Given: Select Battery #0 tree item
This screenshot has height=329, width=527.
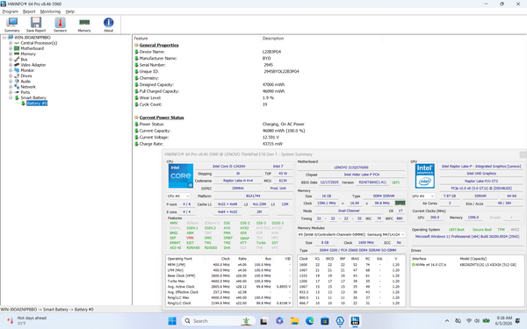Looking at the screenshot, I should 37,103.
